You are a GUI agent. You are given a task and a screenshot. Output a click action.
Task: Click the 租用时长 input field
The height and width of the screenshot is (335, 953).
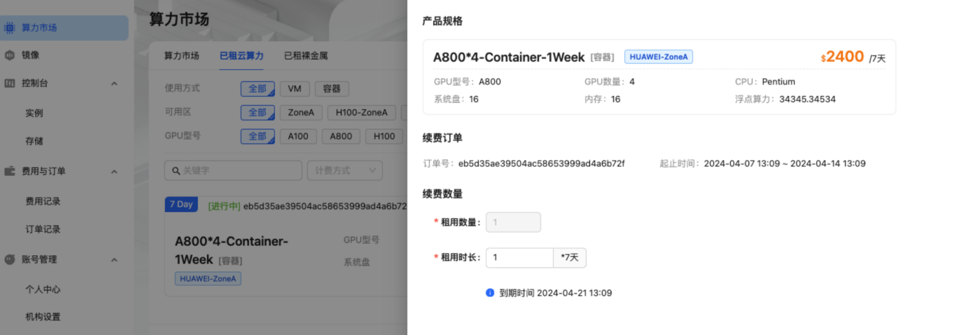pyautogui.click(x=519, y=257)
